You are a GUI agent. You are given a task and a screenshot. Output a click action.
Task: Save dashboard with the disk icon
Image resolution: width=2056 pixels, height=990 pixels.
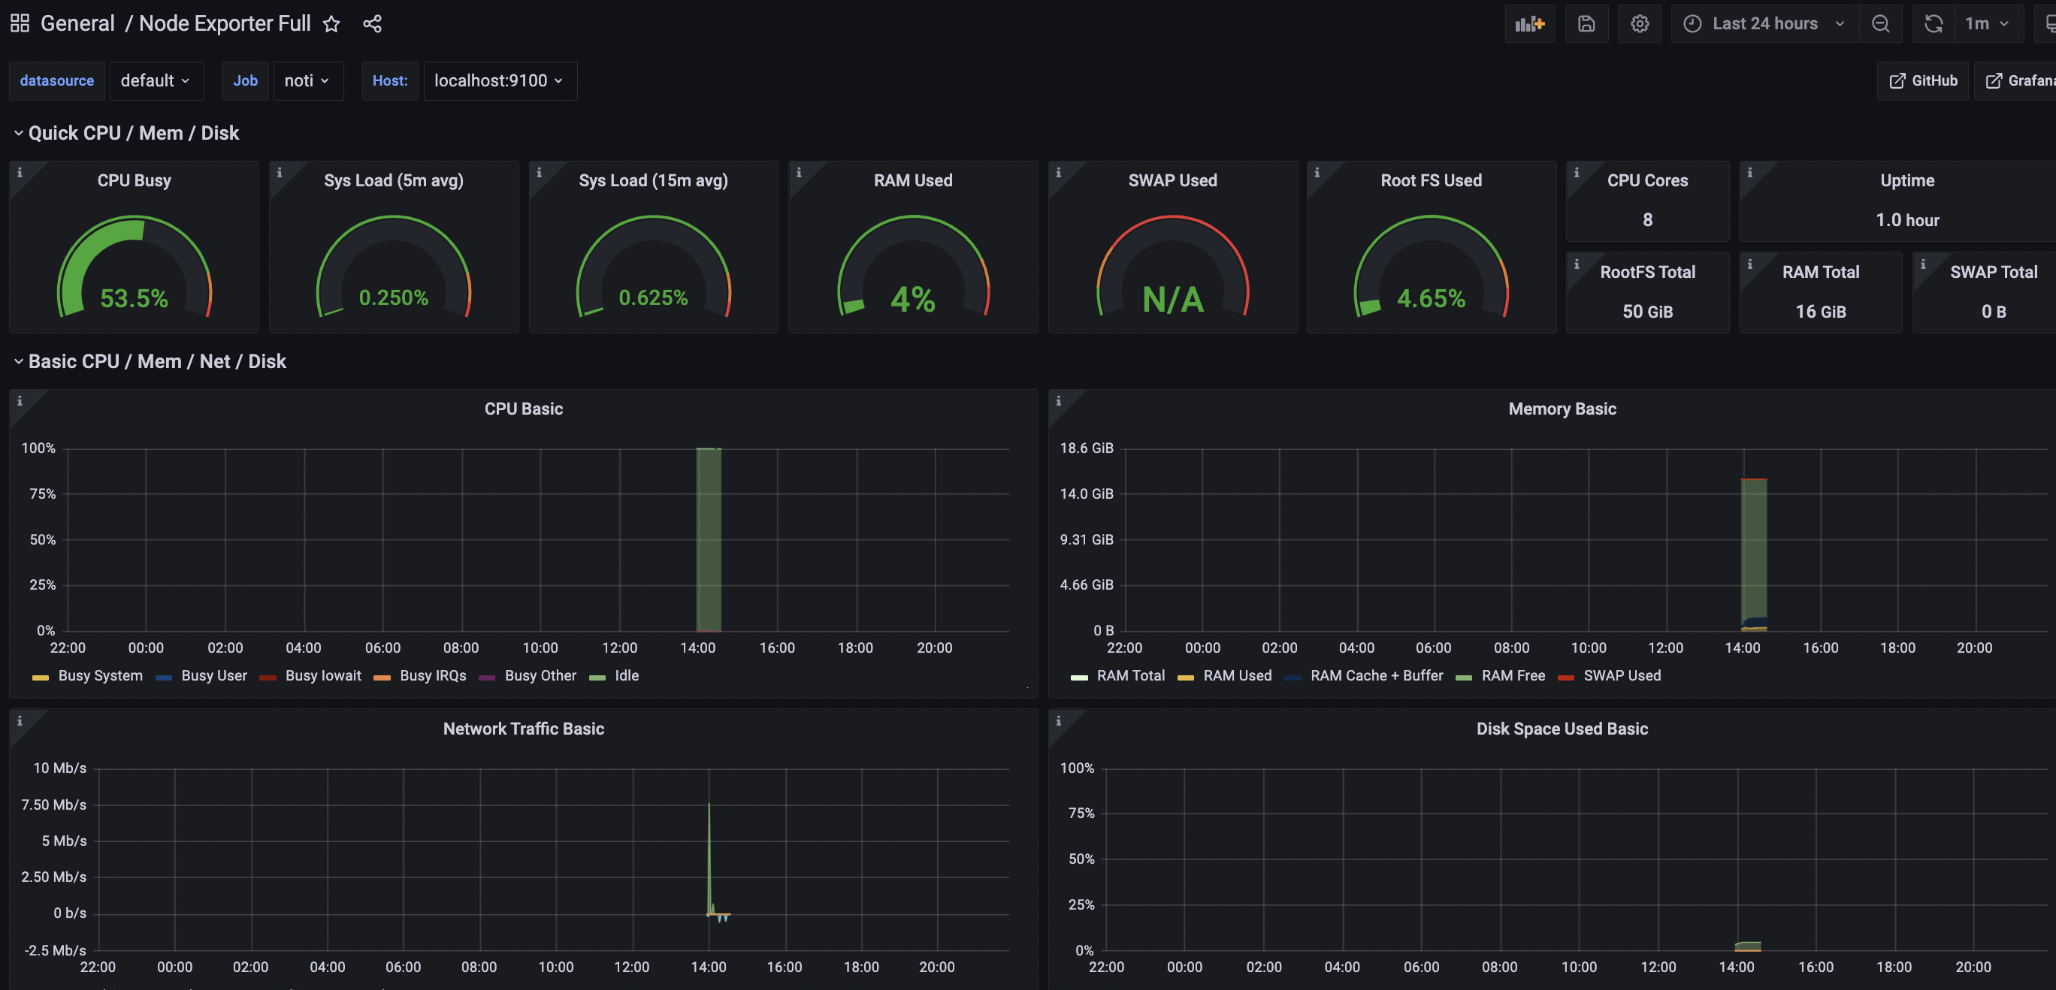(1586, 24)
